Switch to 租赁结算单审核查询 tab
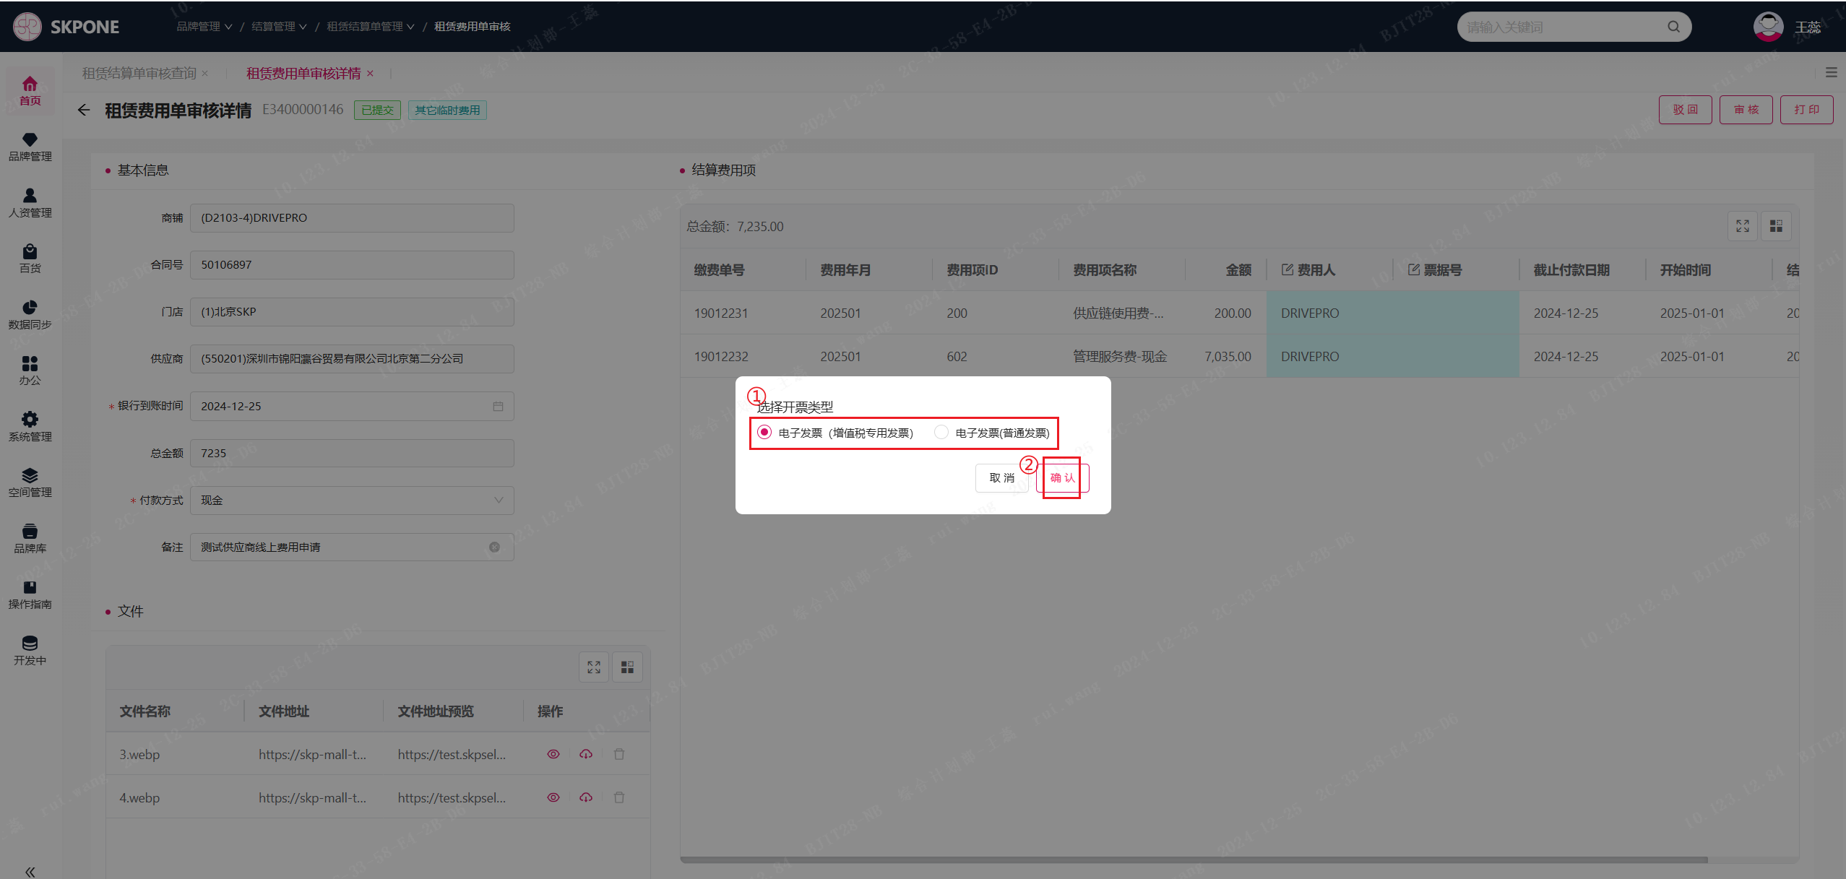The image size is (1846, 879). pyautogui.click(x=139, y=73)
